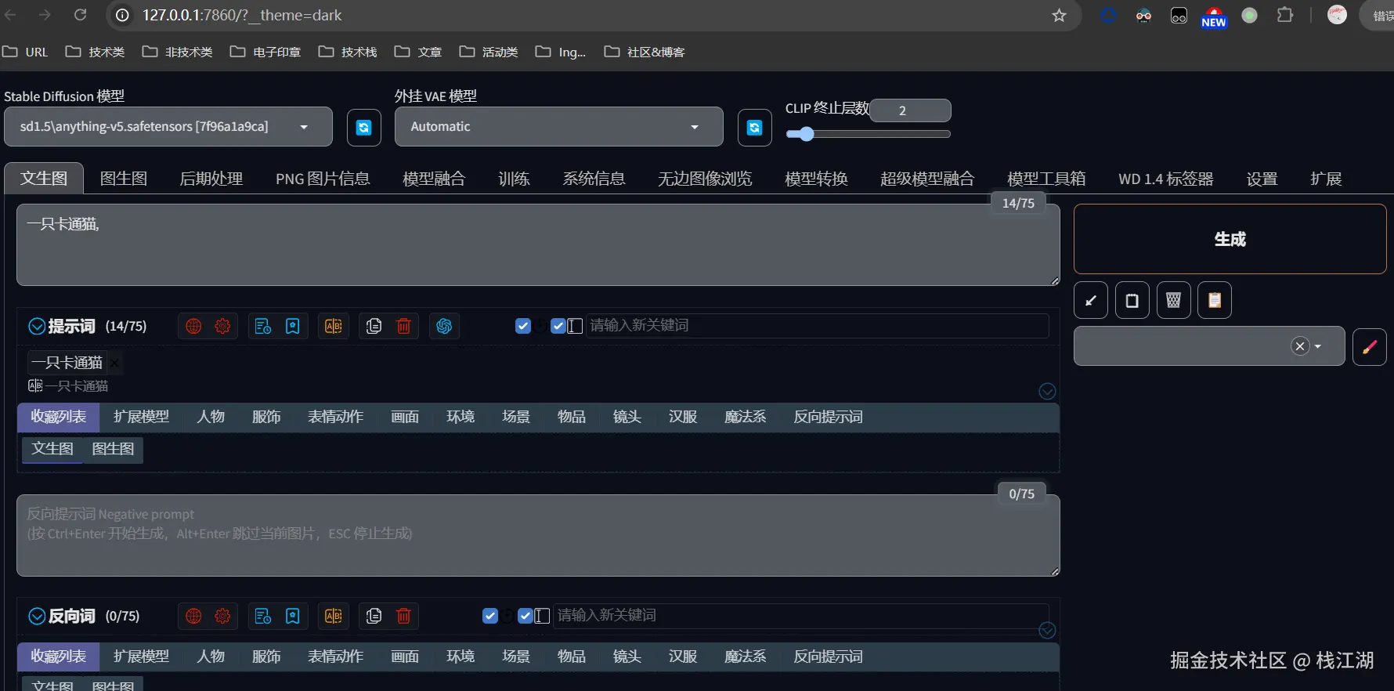Copy the negative prompt in the 反向词 toolbar
Screen dimensions: 1394x691
[374, 616]
